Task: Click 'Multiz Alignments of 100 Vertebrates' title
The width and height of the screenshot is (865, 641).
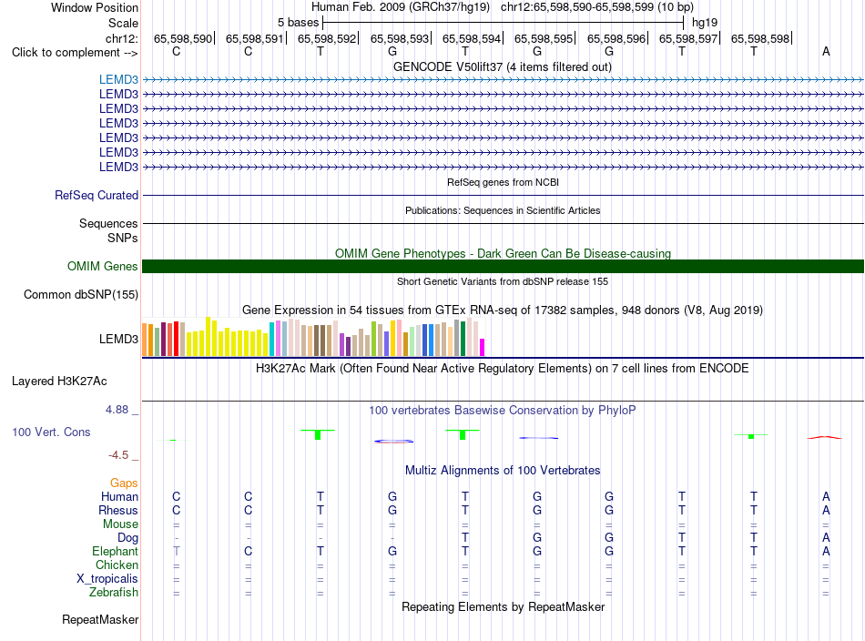Action: [503, 471]
